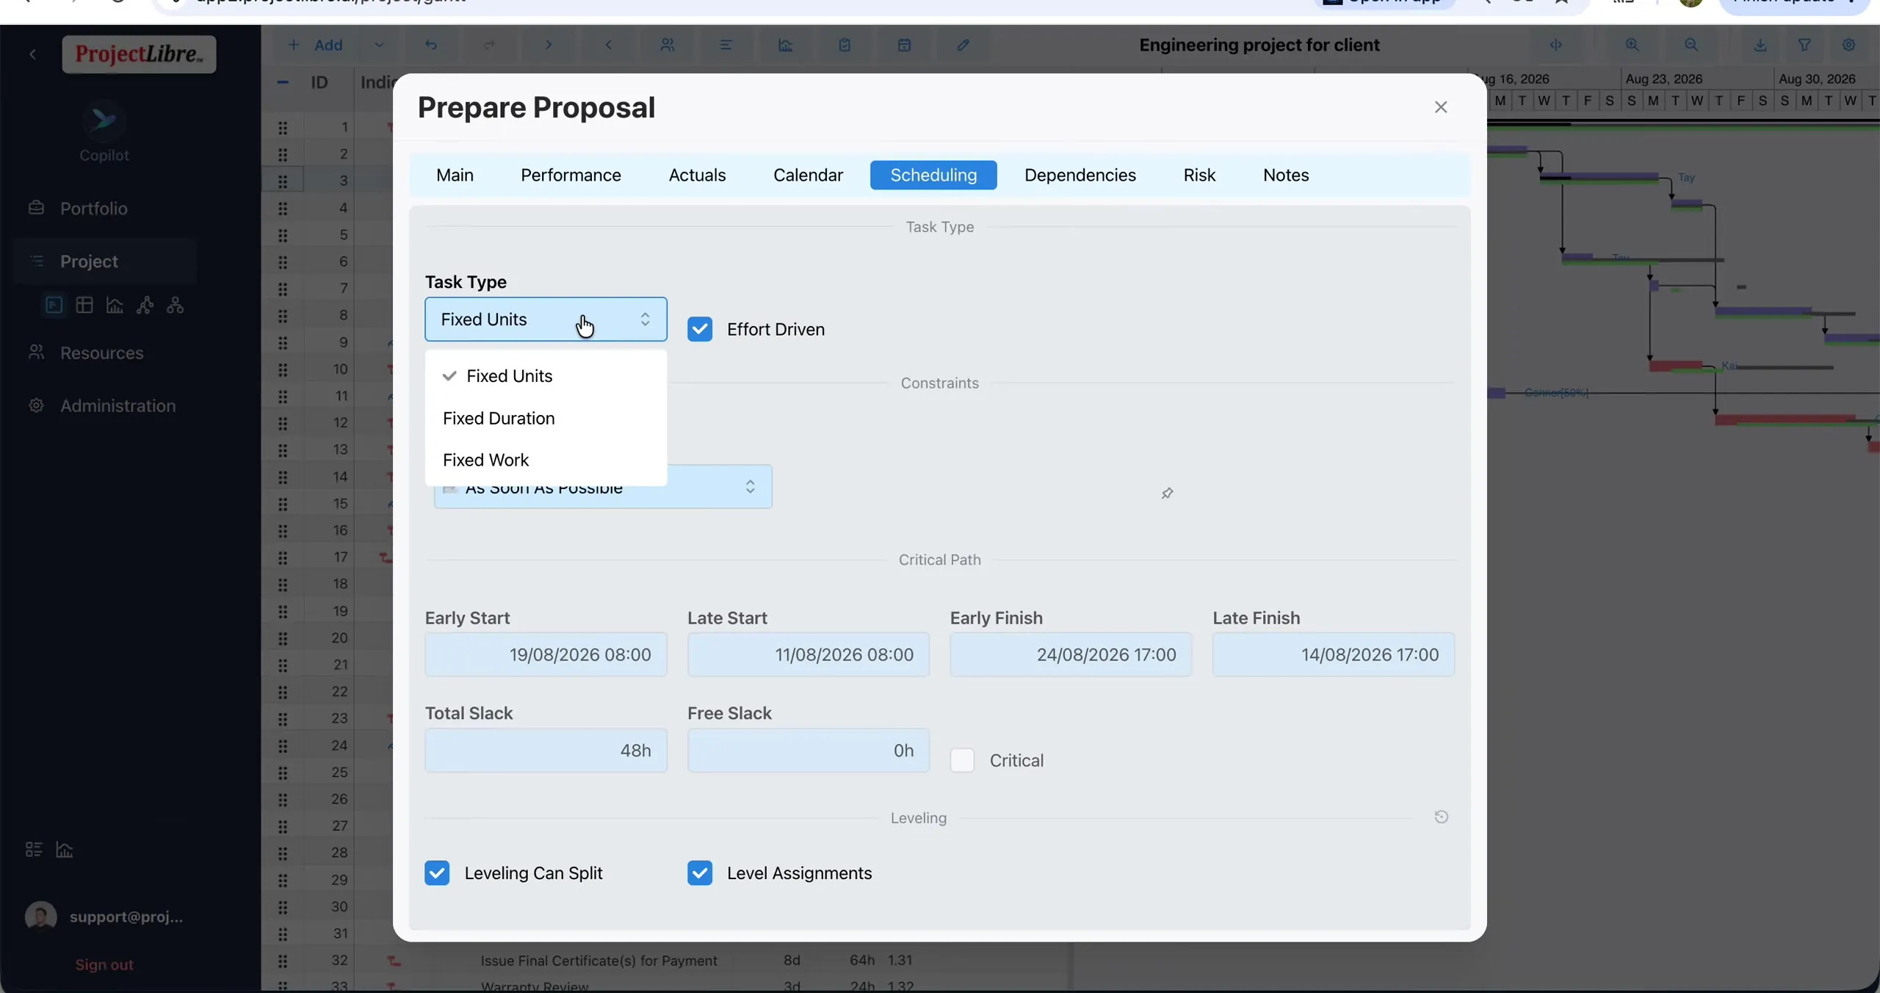Open the assign resources people icon
Image resolution: width=1880 pixels, height=993 pixels.
[667, 46]
